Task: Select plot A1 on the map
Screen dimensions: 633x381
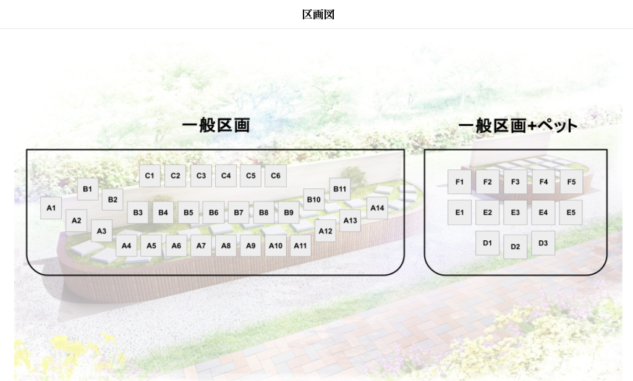Action: coord(51,208)
